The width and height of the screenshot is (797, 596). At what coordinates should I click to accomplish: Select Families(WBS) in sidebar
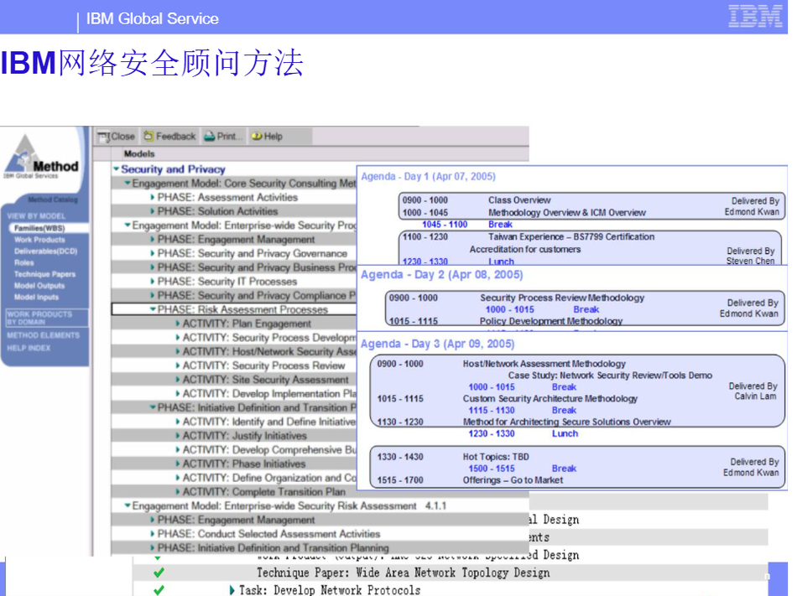click(39, 228)
